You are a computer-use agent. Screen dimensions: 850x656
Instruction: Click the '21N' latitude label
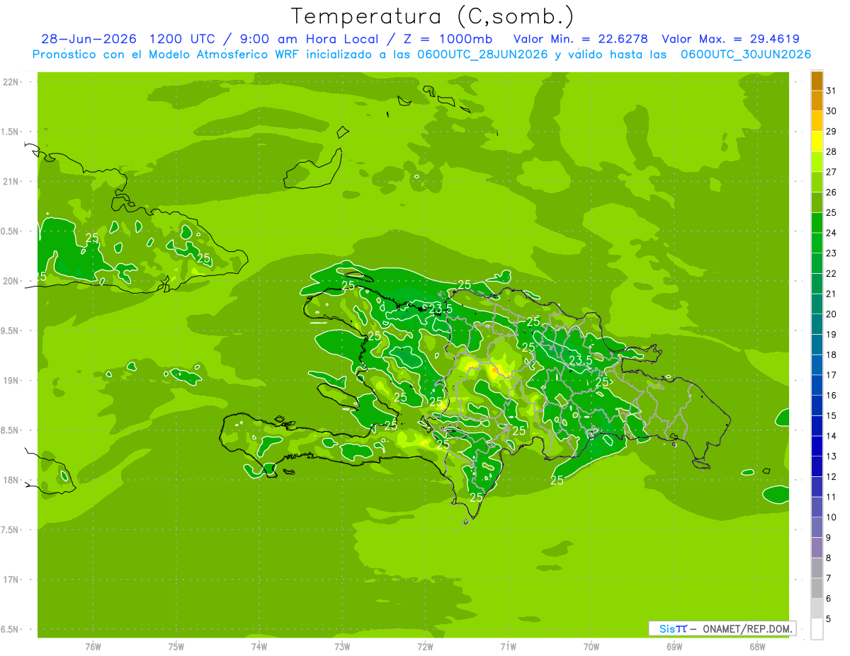coord(11,181)
